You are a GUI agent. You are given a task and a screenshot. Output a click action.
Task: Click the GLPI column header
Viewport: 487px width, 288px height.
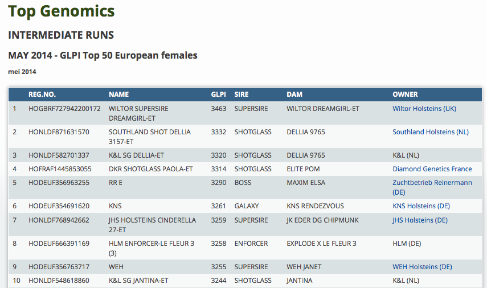(x=218, y=94)
